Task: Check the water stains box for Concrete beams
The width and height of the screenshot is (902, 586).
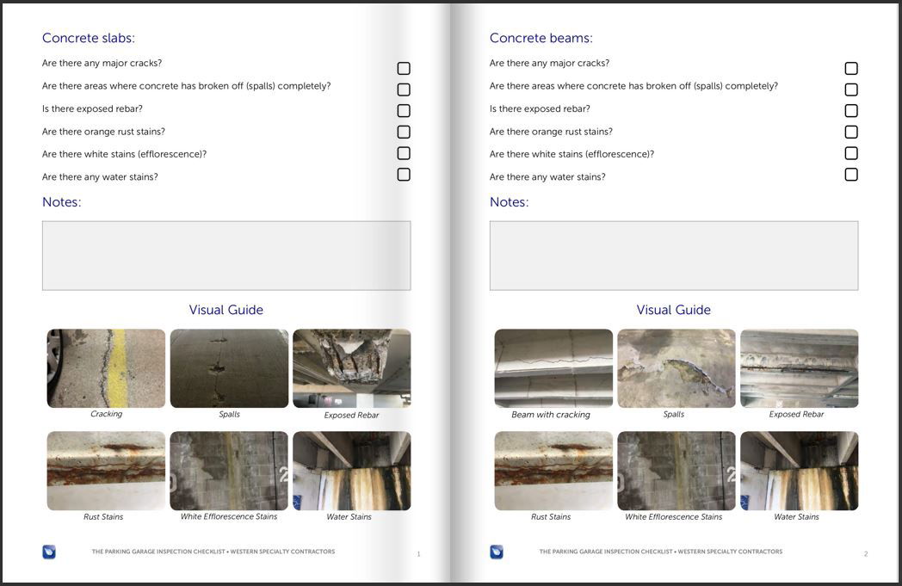Action: point(851,174)
